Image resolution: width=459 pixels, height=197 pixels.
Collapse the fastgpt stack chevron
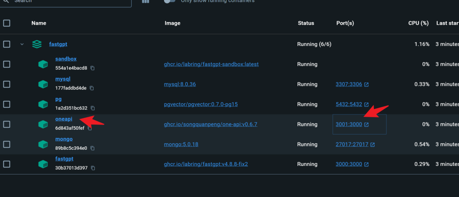pyautogui.click(x=22, y=44)
